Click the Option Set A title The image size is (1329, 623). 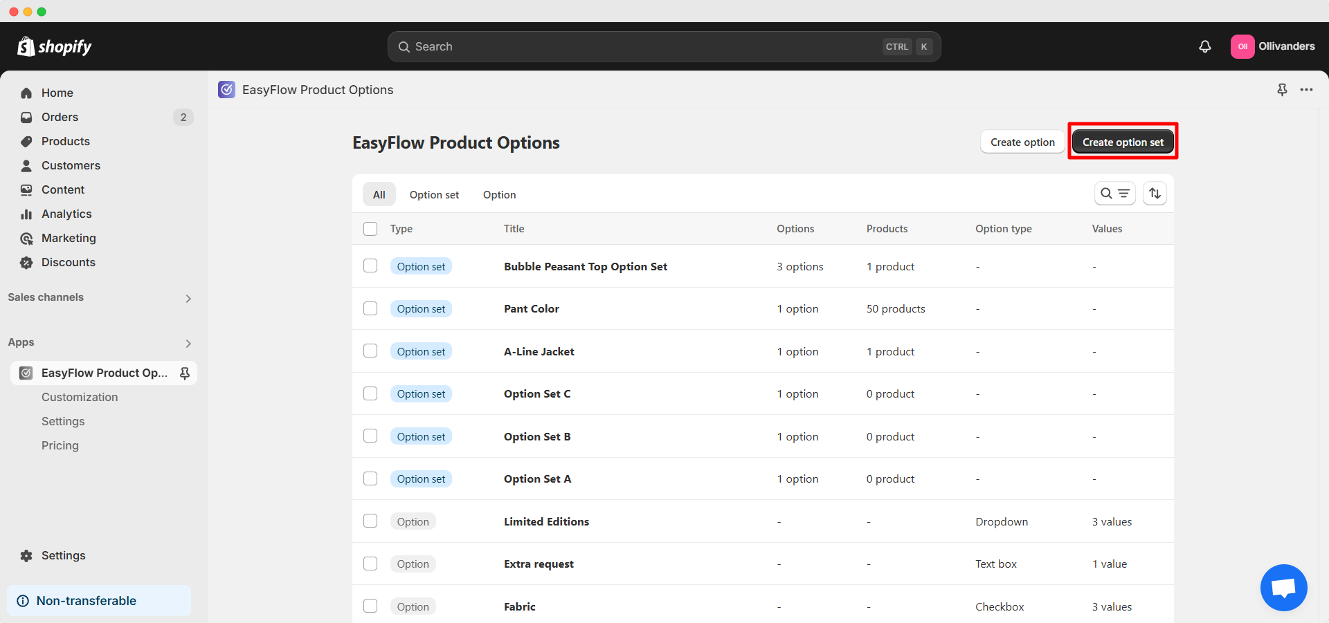pyautogui.click(x=537, y=478)
